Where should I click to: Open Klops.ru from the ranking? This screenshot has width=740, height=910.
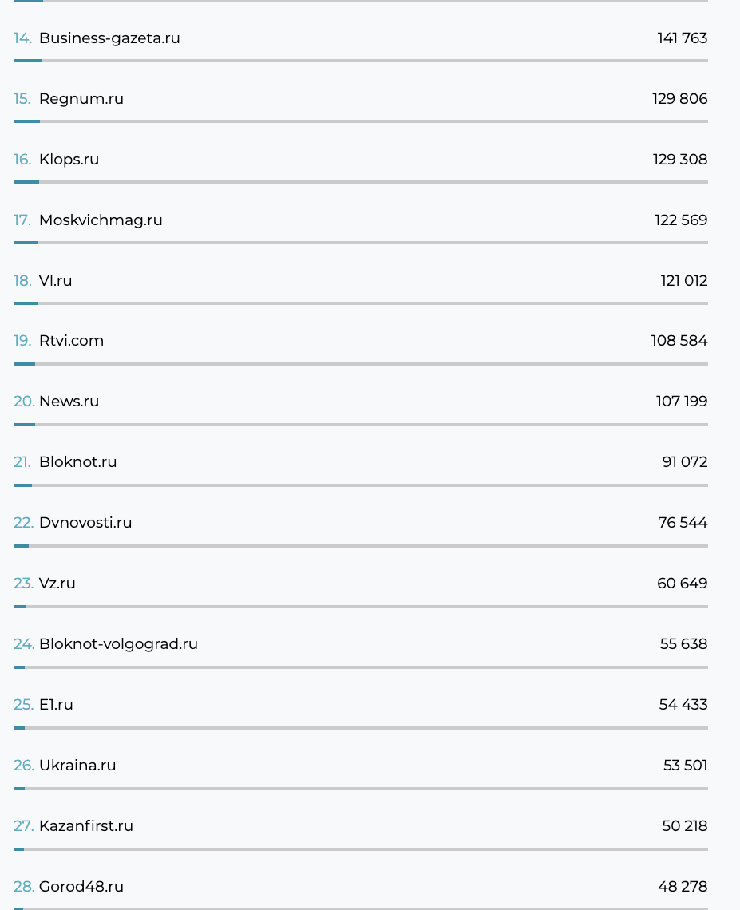click(x=69, y=160)
